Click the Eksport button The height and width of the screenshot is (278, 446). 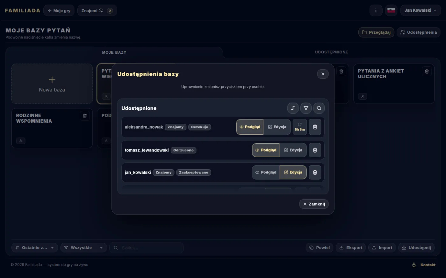351,248
